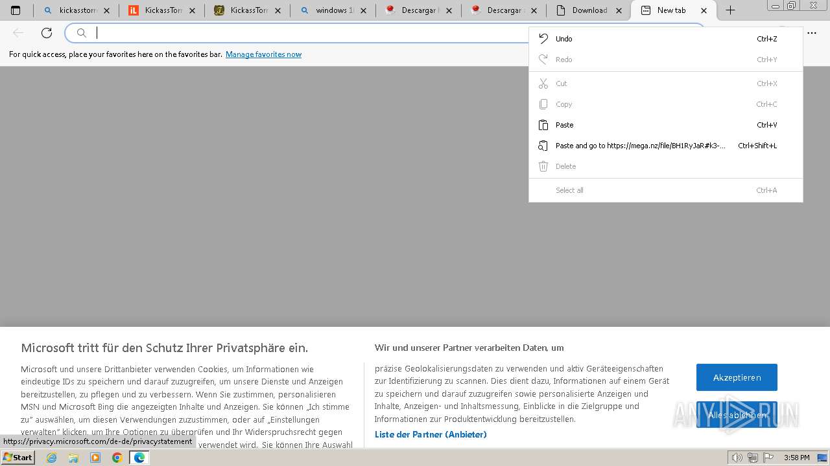The width and height of the screenshot is (830, 466).
Task: Click Microsoft Edge taskbar icon
Action: pyautogui.click(x=139, y=458)
